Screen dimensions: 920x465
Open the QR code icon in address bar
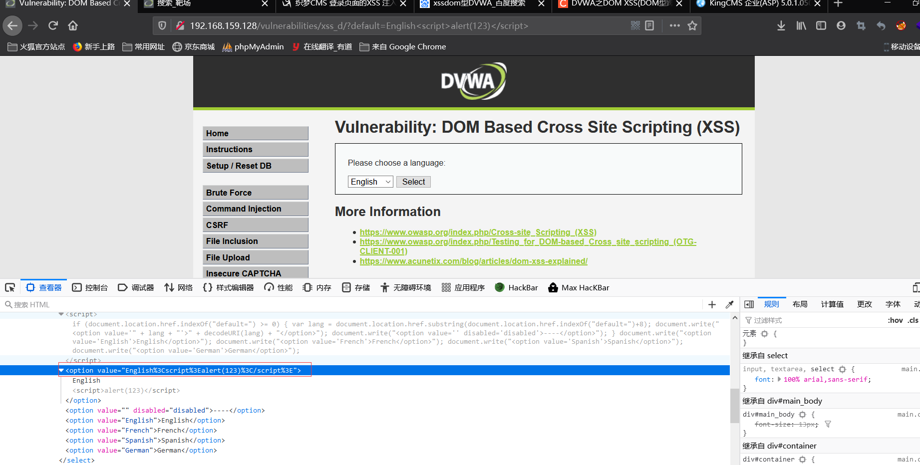coord(635,25)
